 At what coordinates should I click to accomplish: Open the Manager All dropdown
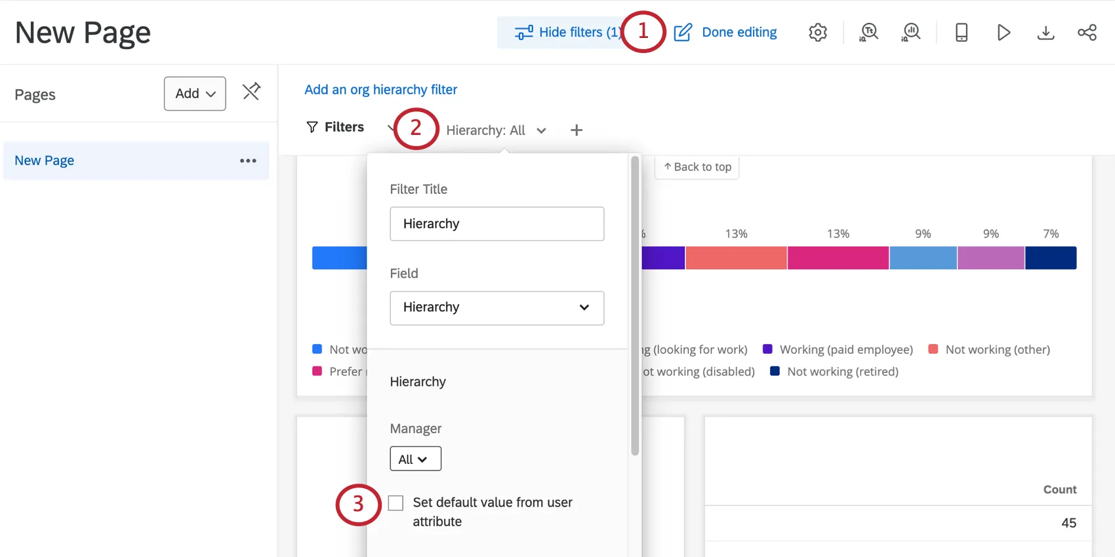(415, 459)
